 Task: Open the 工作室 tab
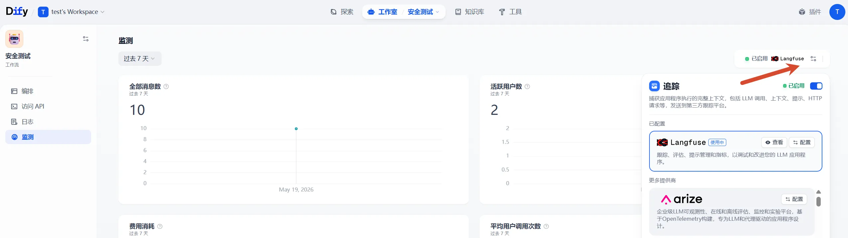(382, 12)
